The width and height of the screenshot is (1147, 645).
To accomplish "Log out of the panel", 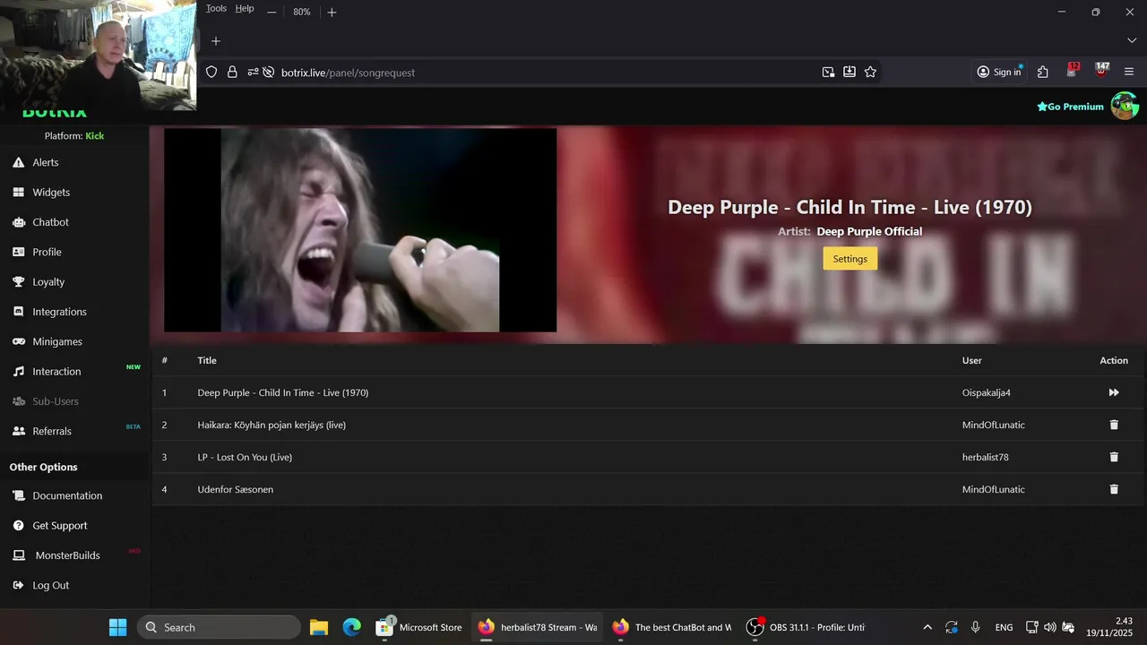I will coord(50,585).
